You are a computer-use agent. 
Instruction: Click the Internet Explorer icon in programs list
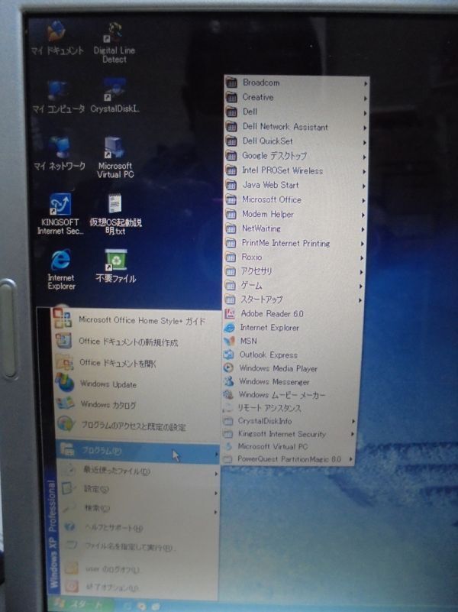click(x=229, y=328)
